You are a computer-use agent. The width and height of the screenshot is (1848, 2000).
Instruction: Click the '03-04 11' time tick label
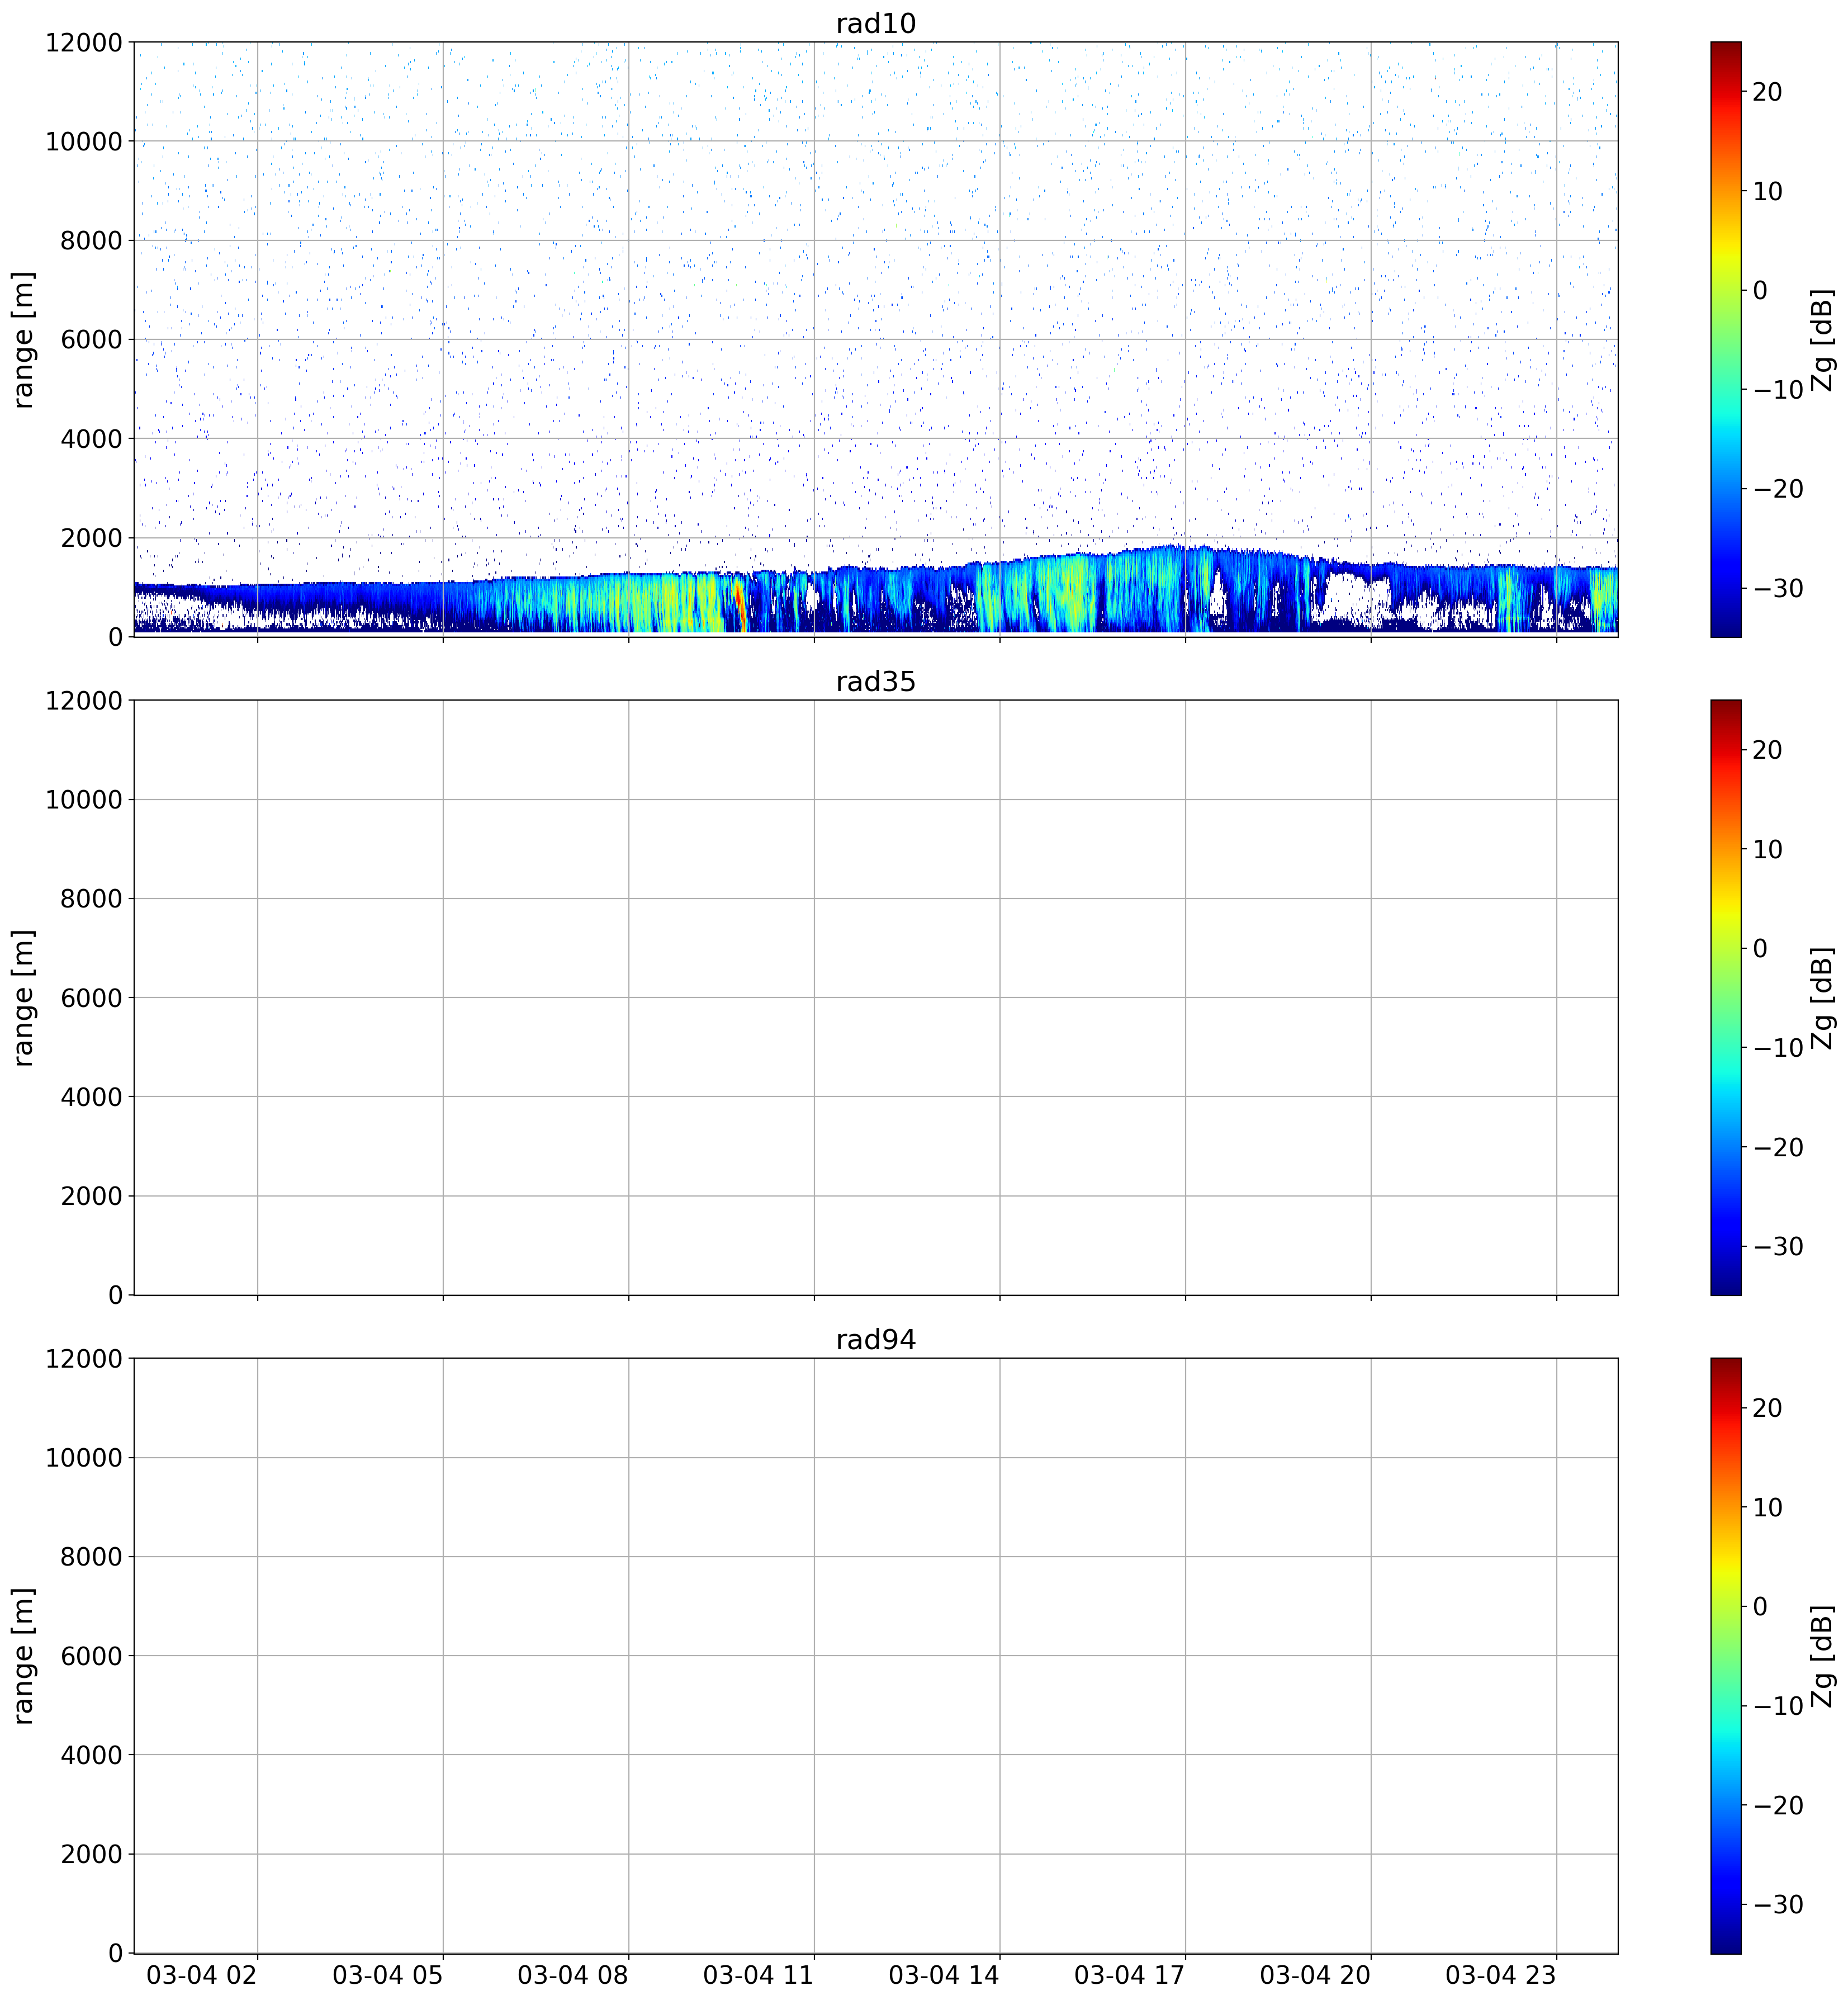[759, 1976]
